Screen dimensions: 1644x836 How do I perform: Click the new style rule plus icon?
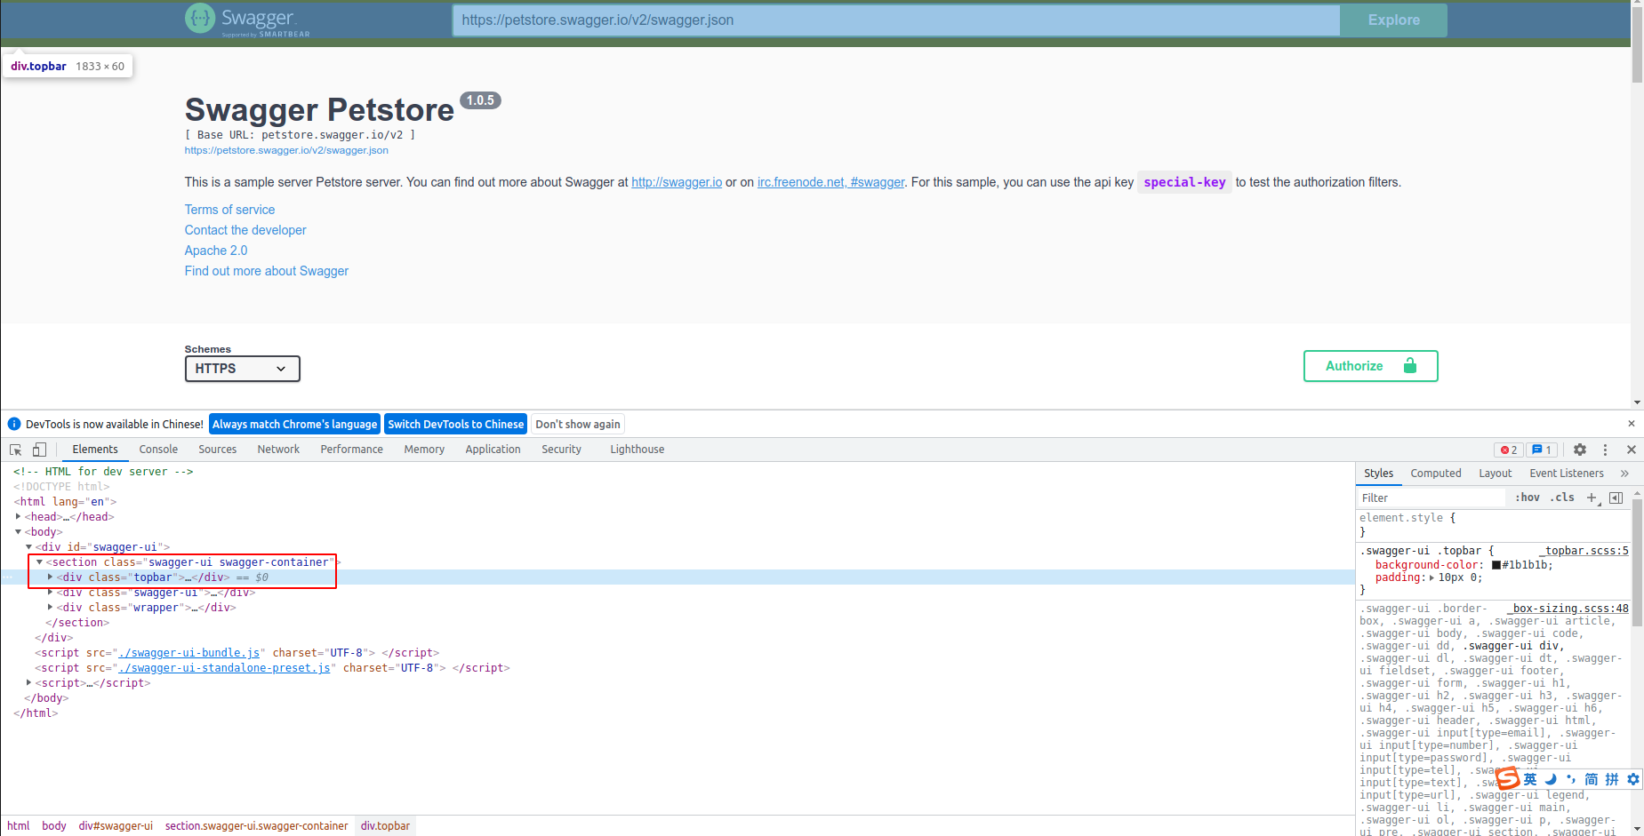[1592, 498]
